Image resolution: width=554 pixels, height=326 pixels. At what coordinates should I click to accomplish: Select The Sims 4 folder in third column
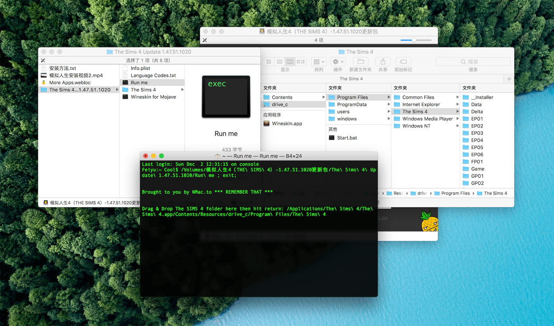pos(426,112)
